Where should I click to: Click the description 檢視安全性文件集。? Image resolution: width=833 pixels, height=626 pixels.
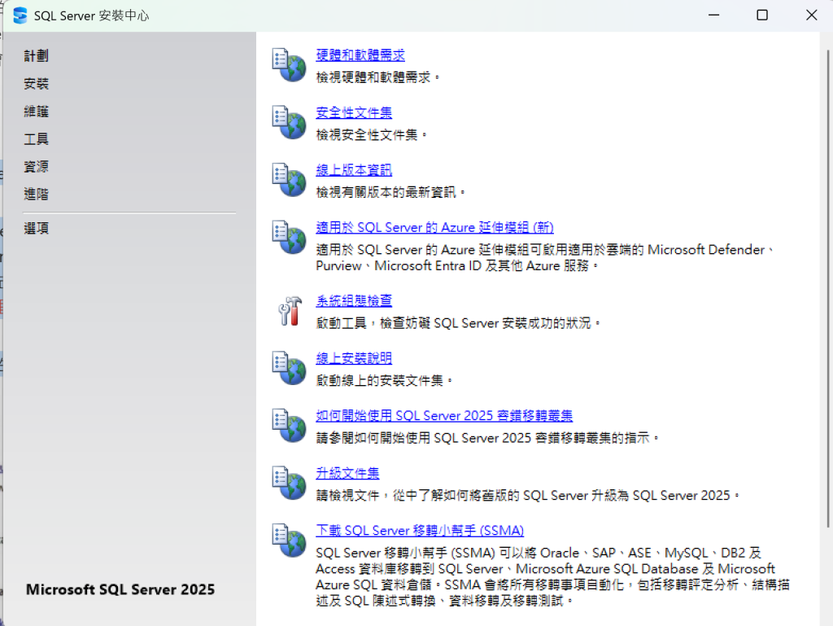point(371,135)
